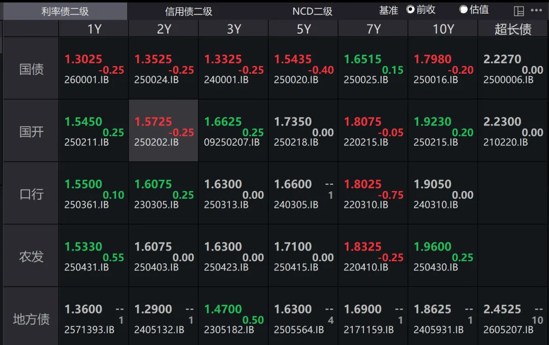Open the panel layout icon
This screenshot has height=345, width=549.
click(519, 11)
